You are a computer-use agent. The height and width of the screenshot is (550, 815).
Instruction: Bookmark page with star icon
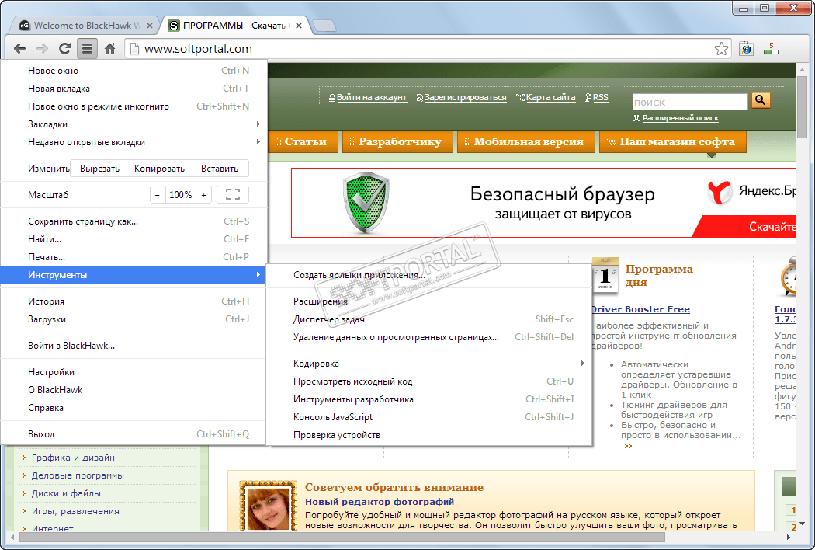coord(721,49)
